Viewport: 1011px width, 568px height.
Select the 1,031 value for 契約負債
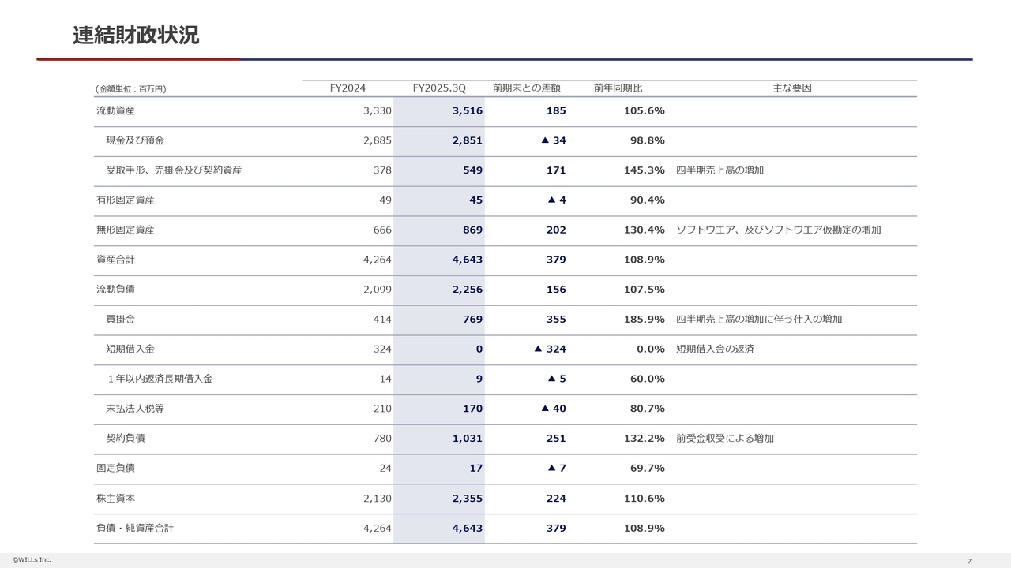[x=467, y=439]
